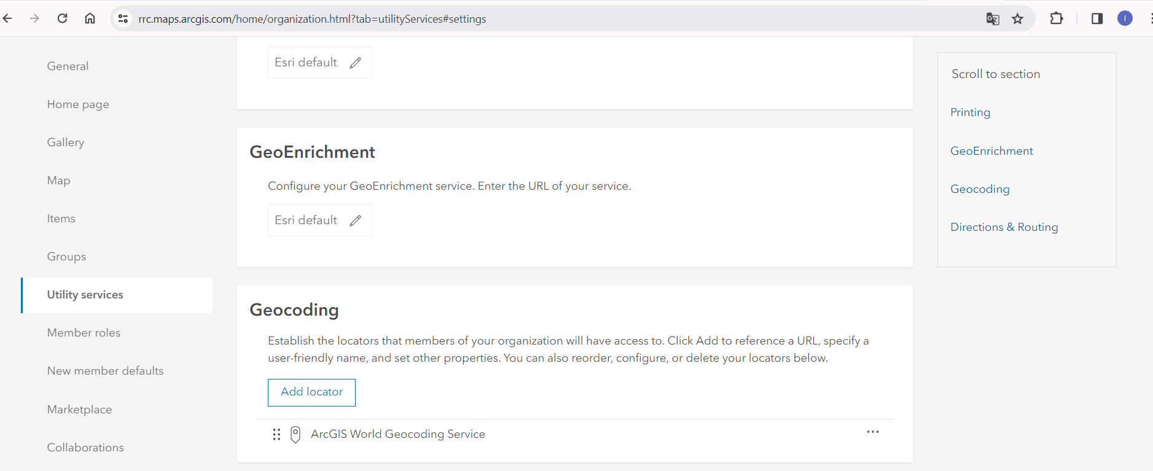Jump to Directions & Routing section
This screenshot has width=1153, height=471.
(x=1004, y=227)
